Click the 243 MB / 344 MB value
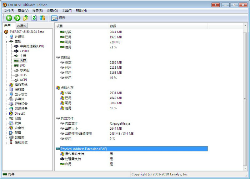Screen dimensions: 250x179 (122, 134)
